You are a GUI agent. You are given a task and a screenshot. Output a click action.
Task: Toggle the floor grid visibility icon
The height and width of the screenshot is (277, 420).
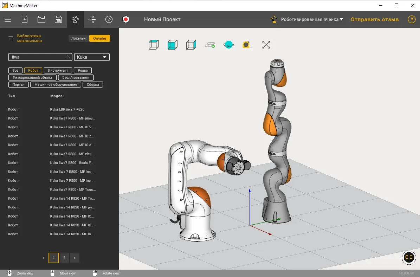point(210,45)
